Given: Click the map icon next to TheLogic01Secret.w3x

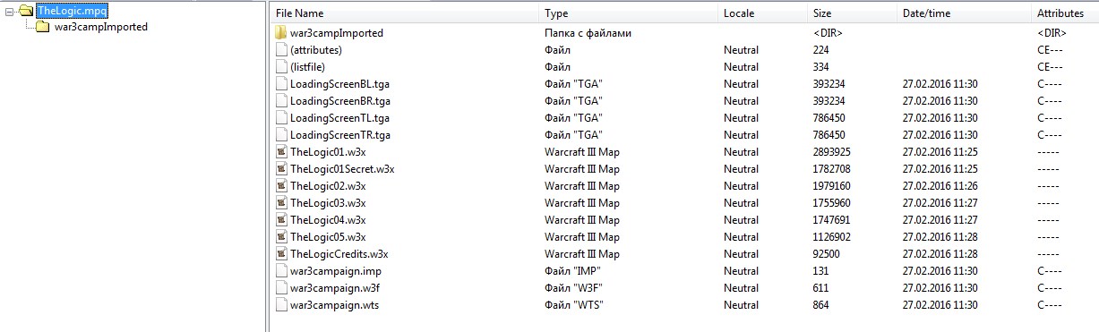Looking at the screenshot, I should (x=281, y=169).
